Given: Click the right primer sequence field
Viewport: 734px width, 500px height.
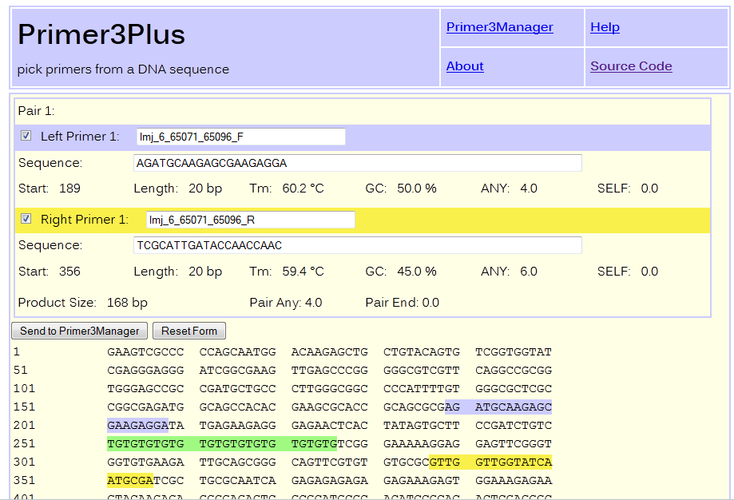Looking at the screenshot, I should (357, 245).
